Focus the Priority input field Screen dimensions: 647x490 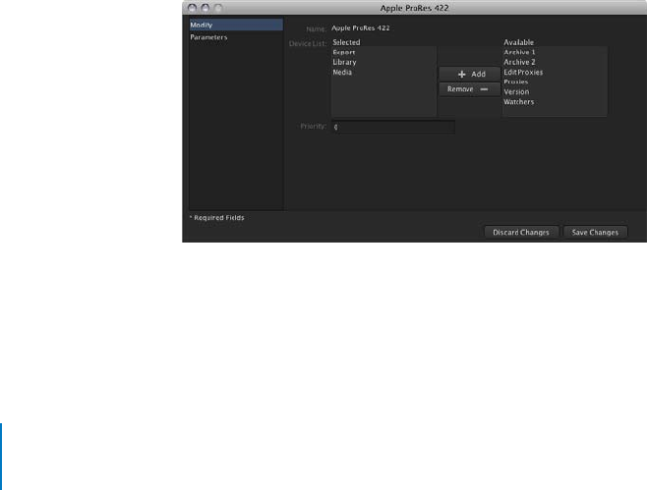(393, 127)
